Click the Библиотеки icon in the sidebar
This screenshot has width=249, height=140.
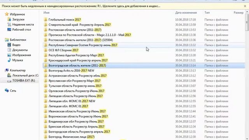7,40
